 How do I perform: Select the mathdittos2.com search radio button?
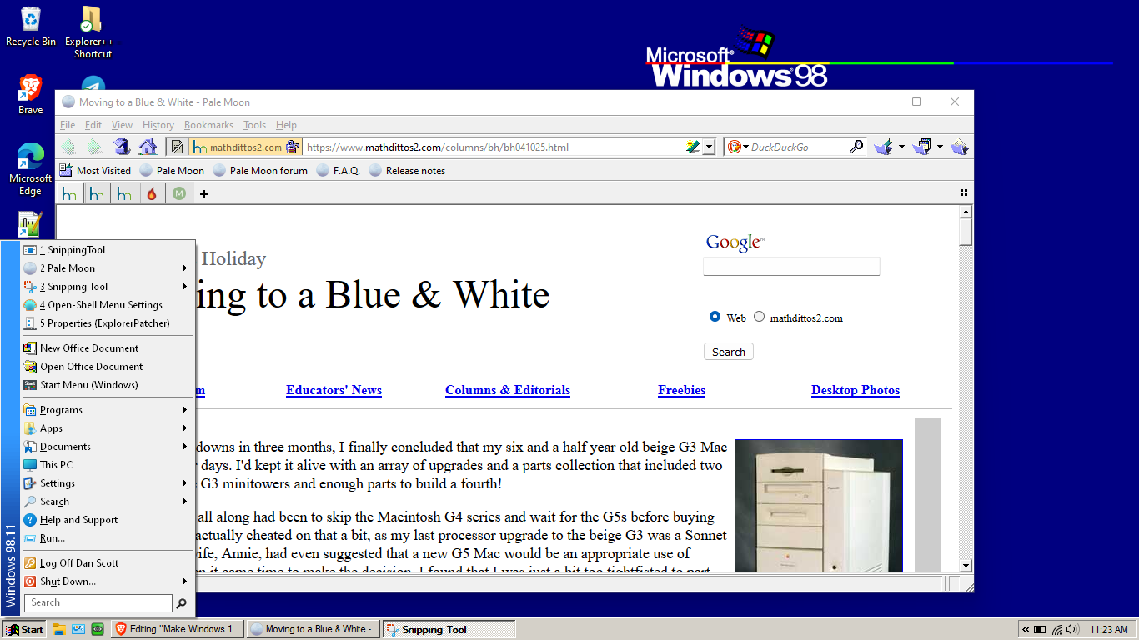[759, 316]
